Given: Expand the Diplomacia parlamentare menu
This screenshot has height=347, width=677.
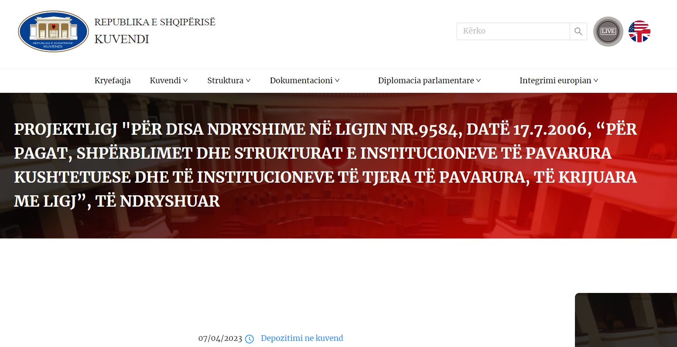Looking at the screenshot, I should click(x=429, y=81).
